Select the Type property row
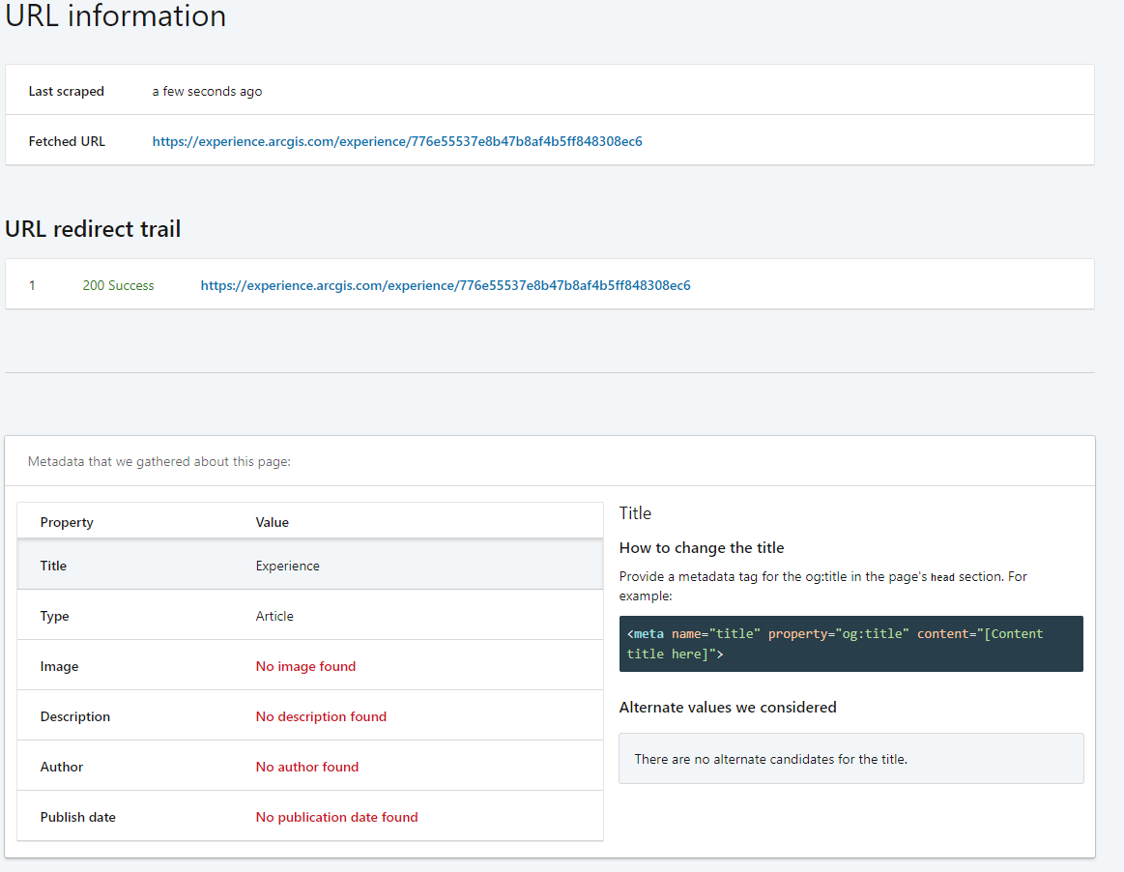The image size is (1124, 872). 309,615
